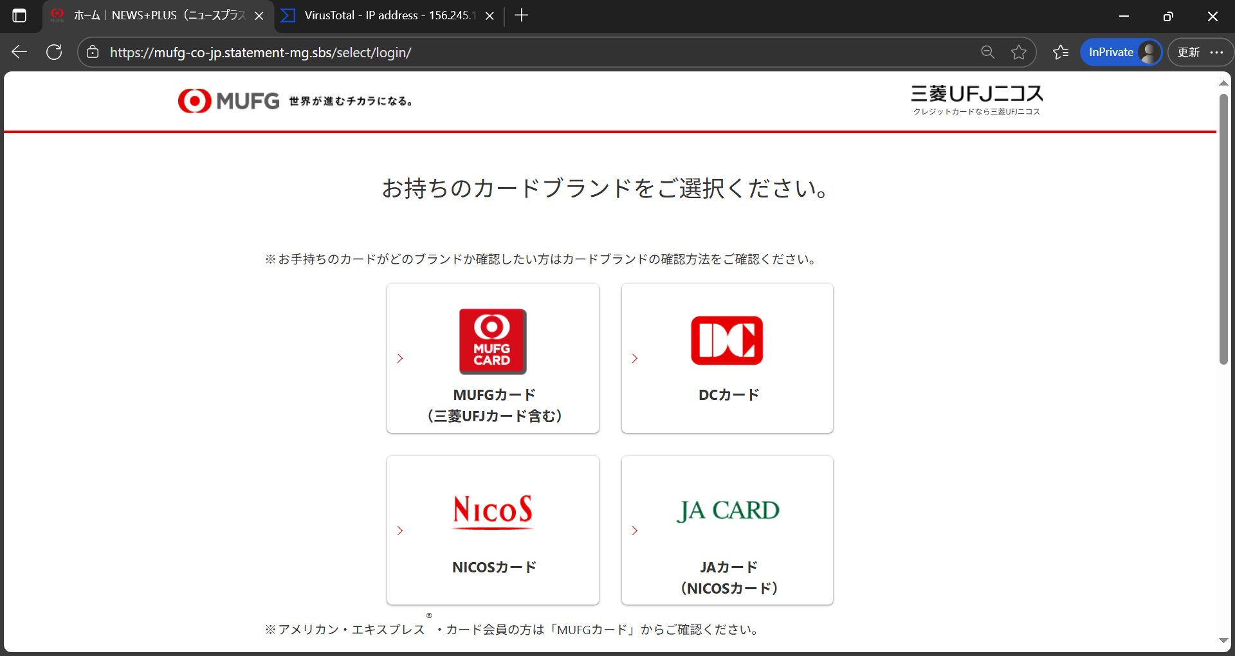
Task: Click the NICOSカード text label under the NICOS logo
Action: 494,567
